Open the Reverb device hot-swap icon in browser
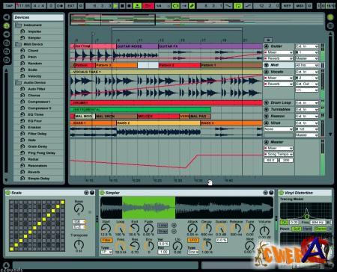The width and height of the screenshot is (337, 272). tap(22, 172)
